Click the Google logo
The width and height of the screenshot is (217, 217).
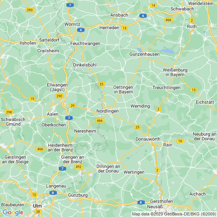click(x=13, y=212)
